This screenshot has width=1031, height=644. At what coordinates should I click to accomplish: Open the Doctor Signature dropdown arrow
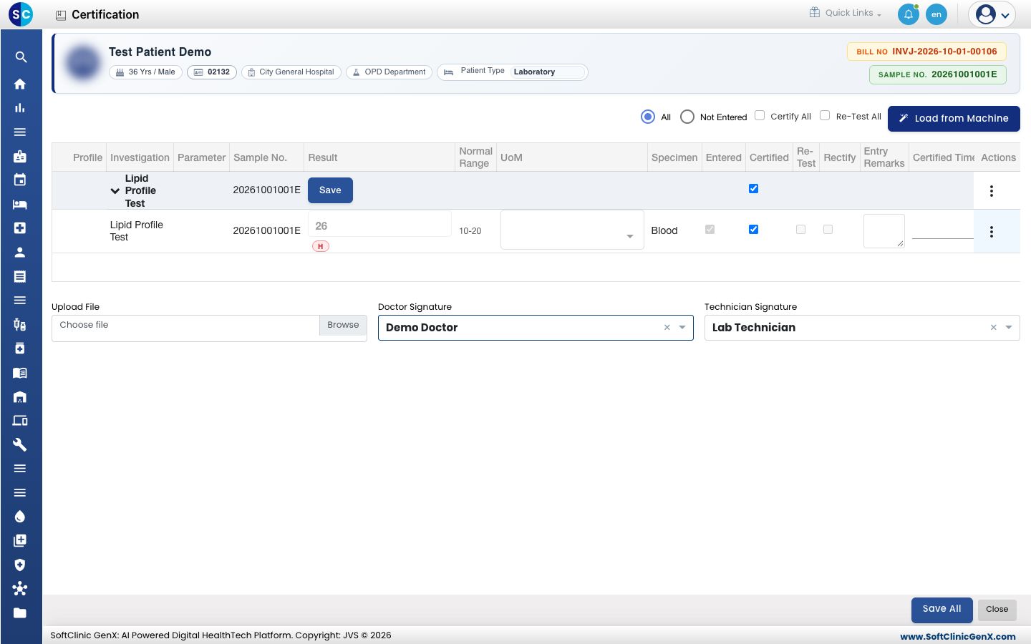tap(682, 328)
